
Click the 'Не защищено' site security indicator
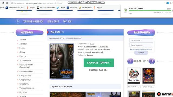point(18,3)
